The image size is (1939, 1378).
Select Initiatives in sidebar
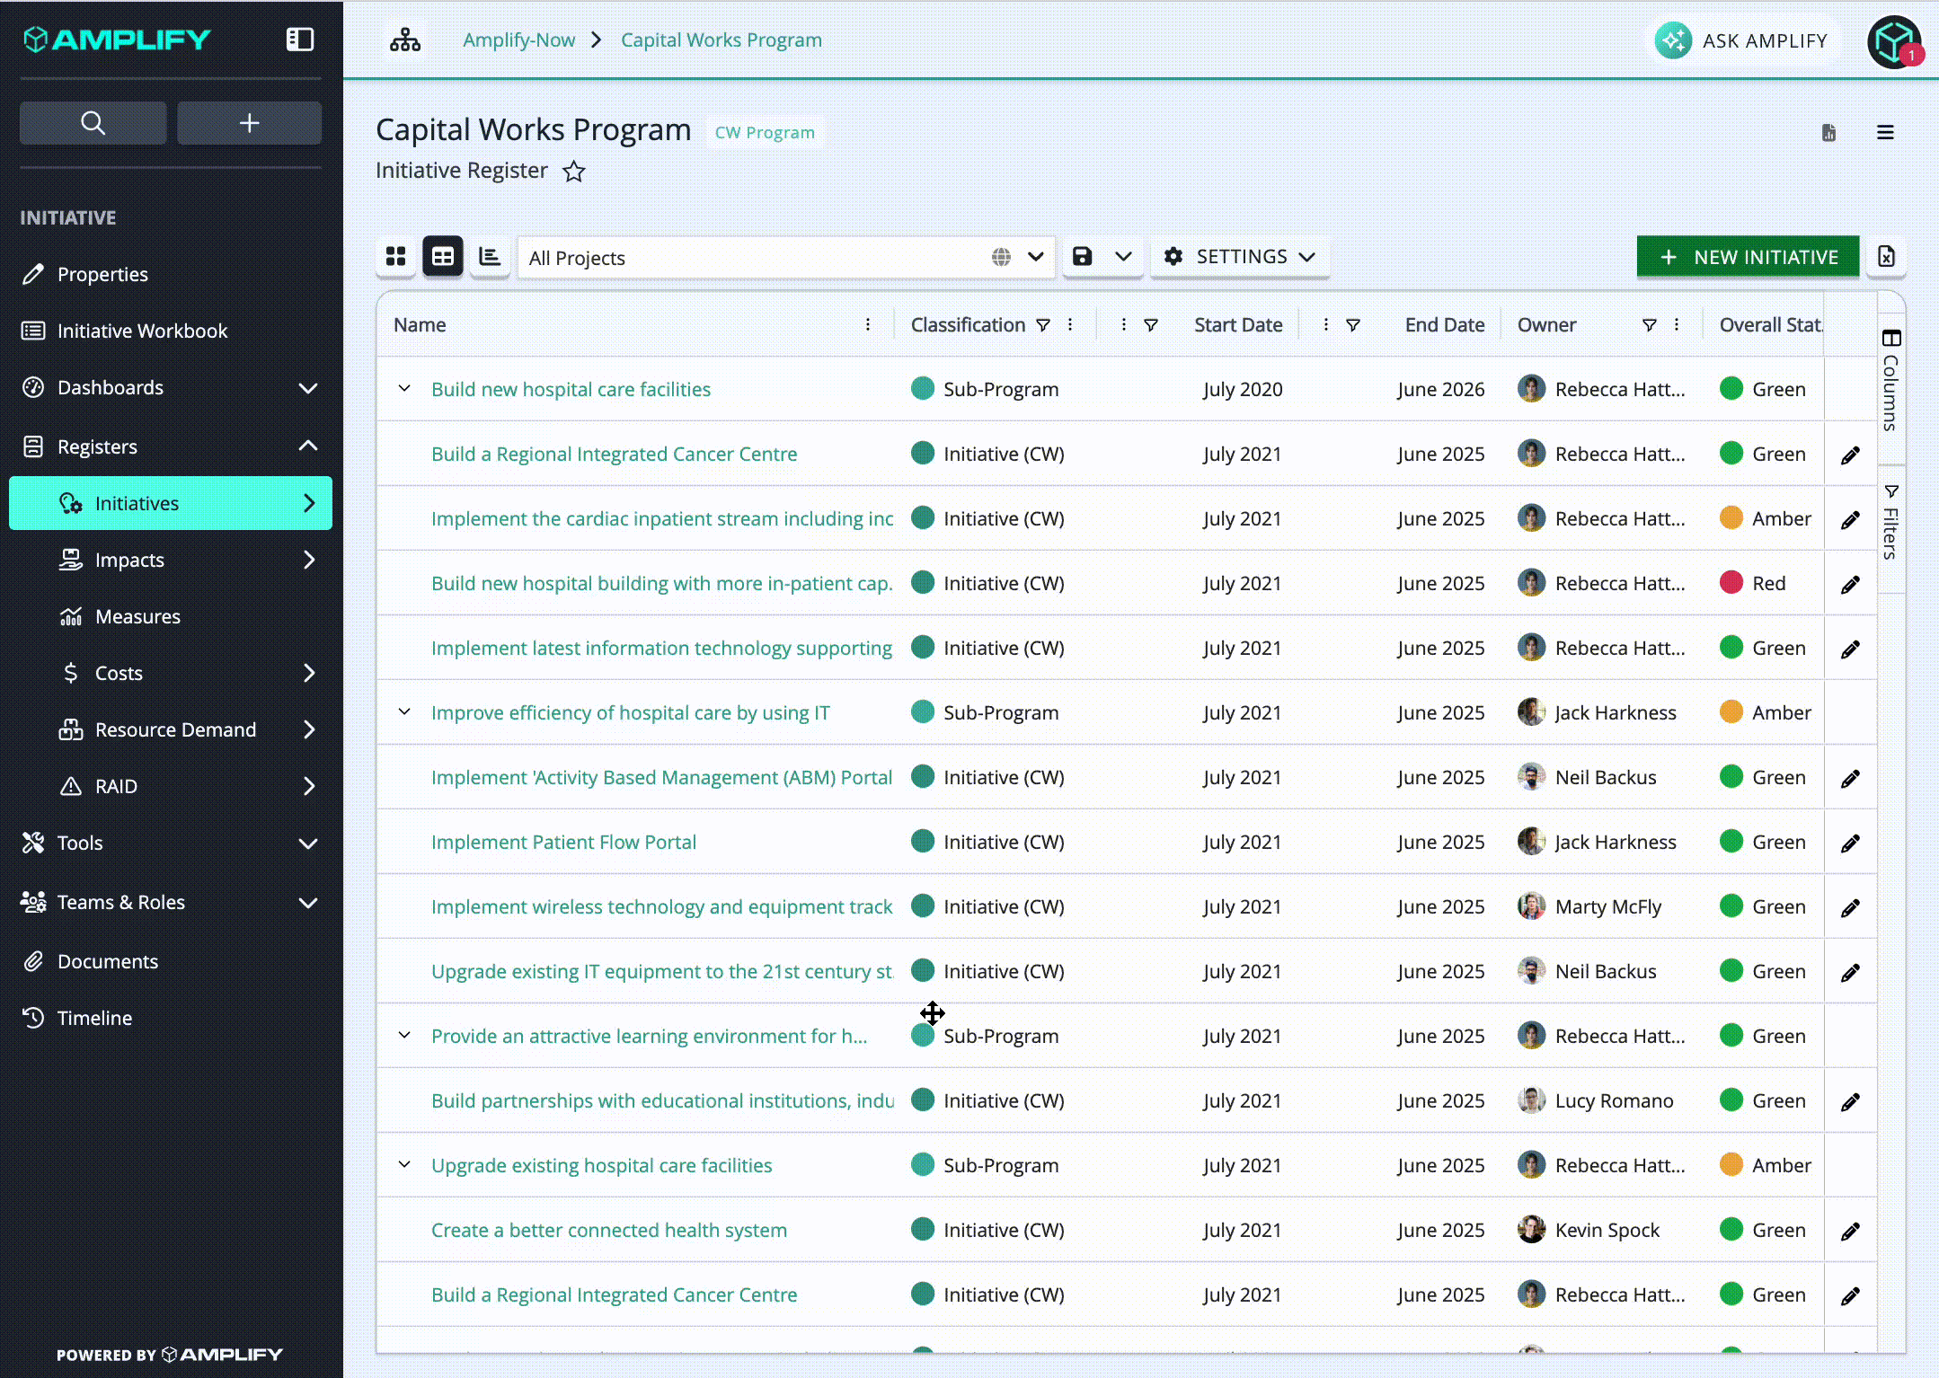point(171,503)
